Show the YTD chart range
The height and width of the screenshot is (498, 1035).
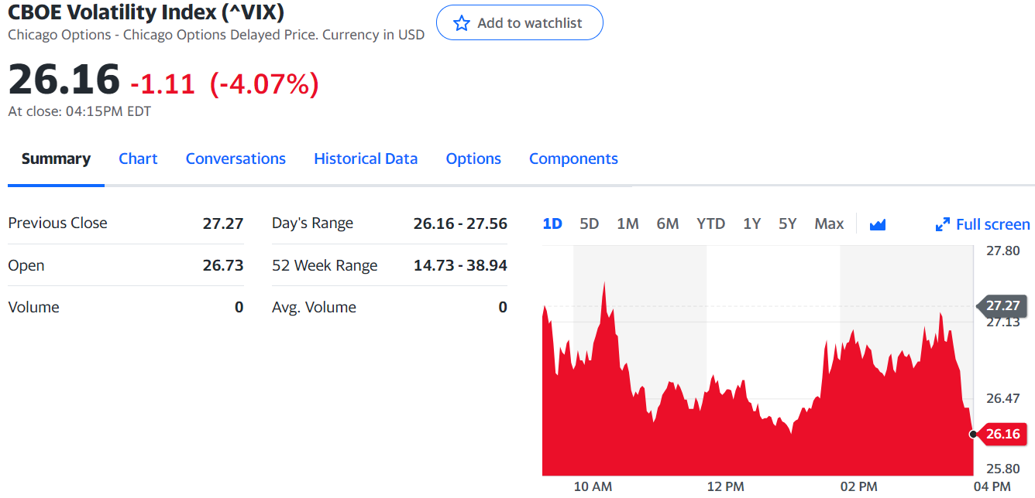coord(710,223)
